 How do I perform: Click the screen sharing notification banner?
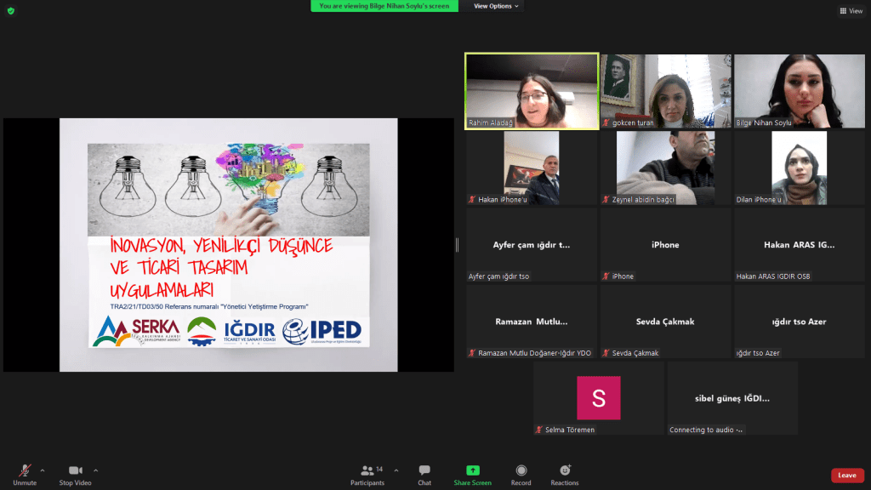click(384, 6)
